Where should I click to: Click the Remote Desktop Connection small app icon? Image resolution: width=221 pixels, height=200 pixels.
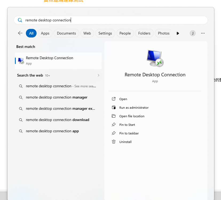point(21,61)
